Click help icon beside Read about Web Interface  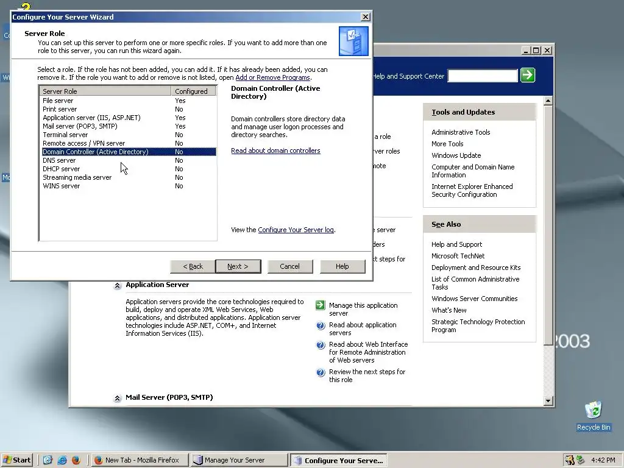point(321,345)
